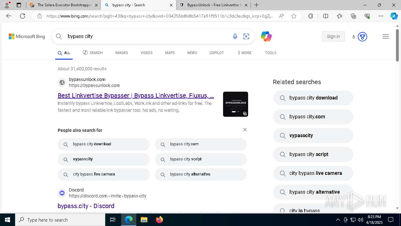Add page to favorites with star icon

point(294,16)
